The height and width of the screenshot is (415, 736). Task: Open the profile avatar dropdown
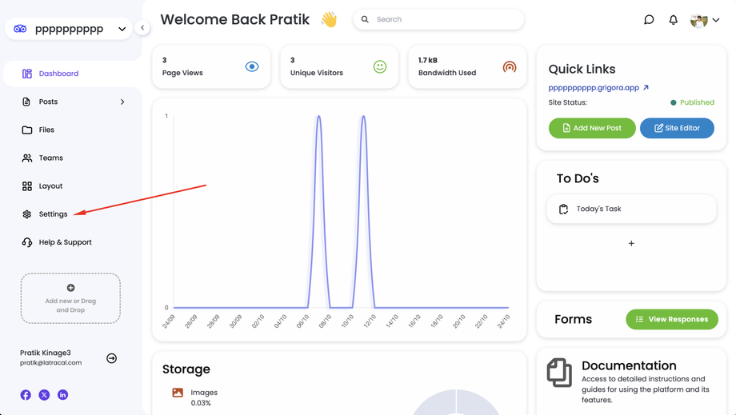pyautogui.click(x=705, y=20)
